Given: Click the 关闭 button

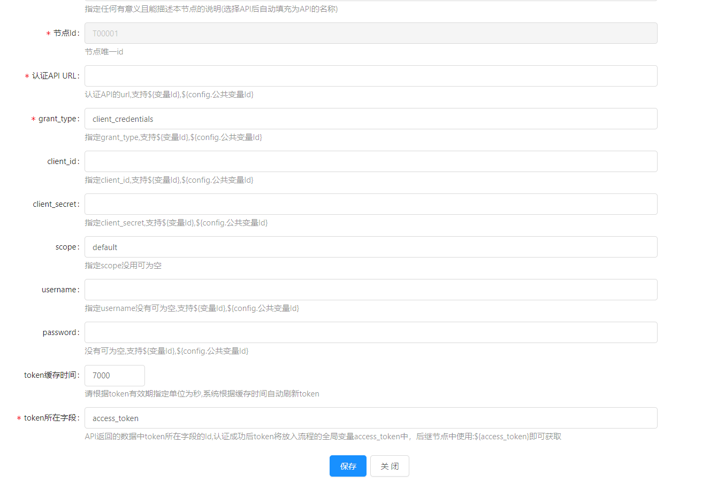Looking at the screenshot, I should (390, 466).
